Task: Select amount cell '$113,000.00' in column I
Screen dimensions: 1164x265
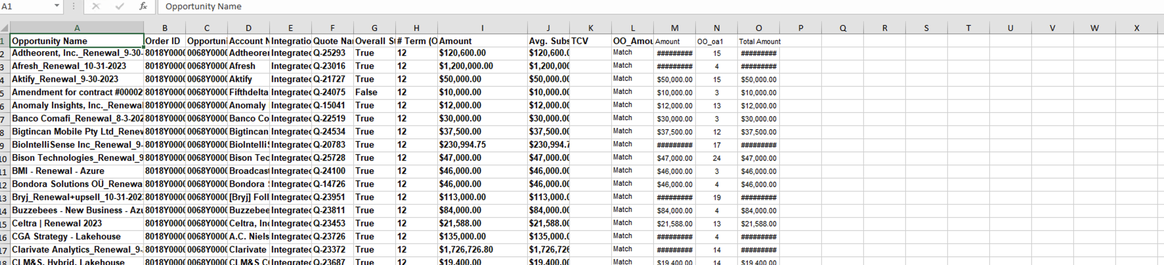Action: pos(483,197)
